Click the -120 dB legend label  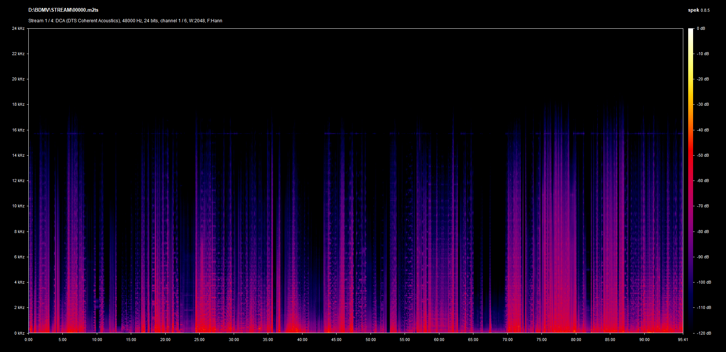(x=704, y=333)
